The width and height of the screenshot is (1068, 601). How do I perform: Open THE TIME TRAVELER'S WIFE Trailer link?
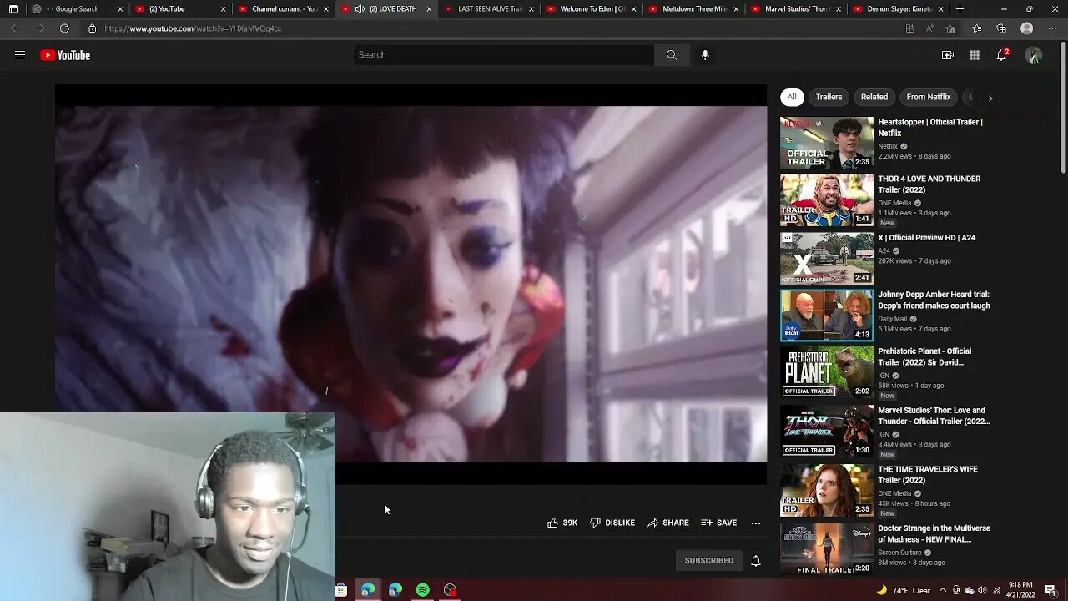click(x=928, y=475)
